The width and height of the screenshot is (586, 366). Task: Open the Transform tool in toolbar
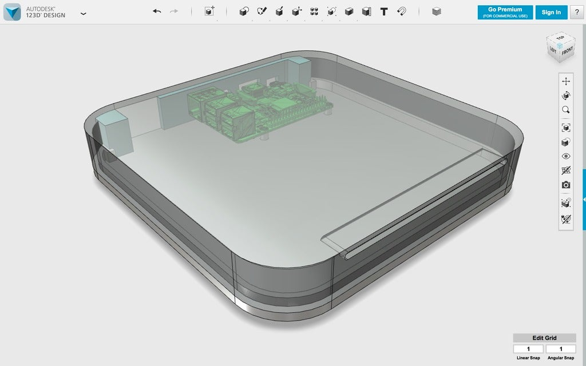[209, 11]
